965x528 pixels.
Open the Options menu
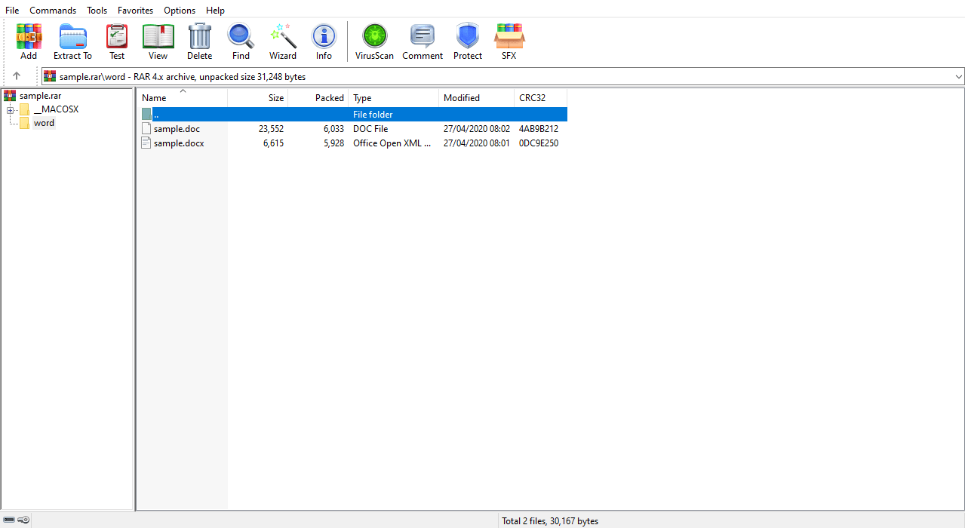(180, 11)
